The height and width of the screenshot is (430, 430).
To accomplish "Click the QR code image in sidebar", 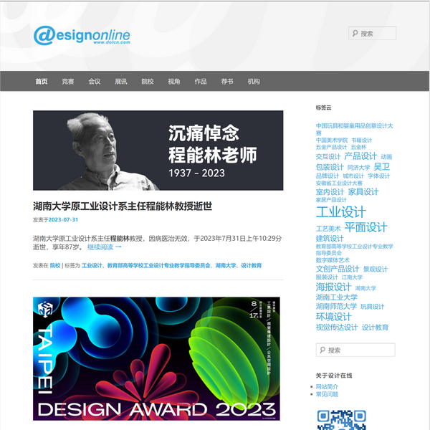I will [x=341, y=419].
